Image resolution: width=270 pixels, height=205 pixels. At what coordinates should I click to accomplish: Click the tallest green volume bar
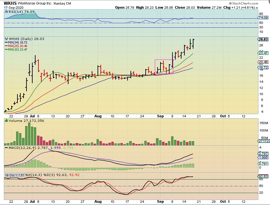pos(29,134)
